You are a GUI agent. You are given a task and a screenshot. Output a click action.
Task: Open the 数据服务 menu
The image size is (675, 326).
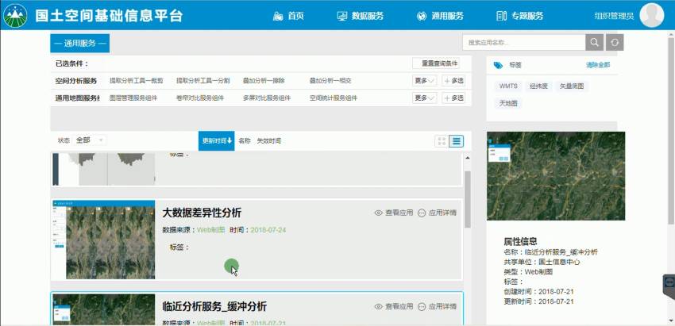coord(361,16)
